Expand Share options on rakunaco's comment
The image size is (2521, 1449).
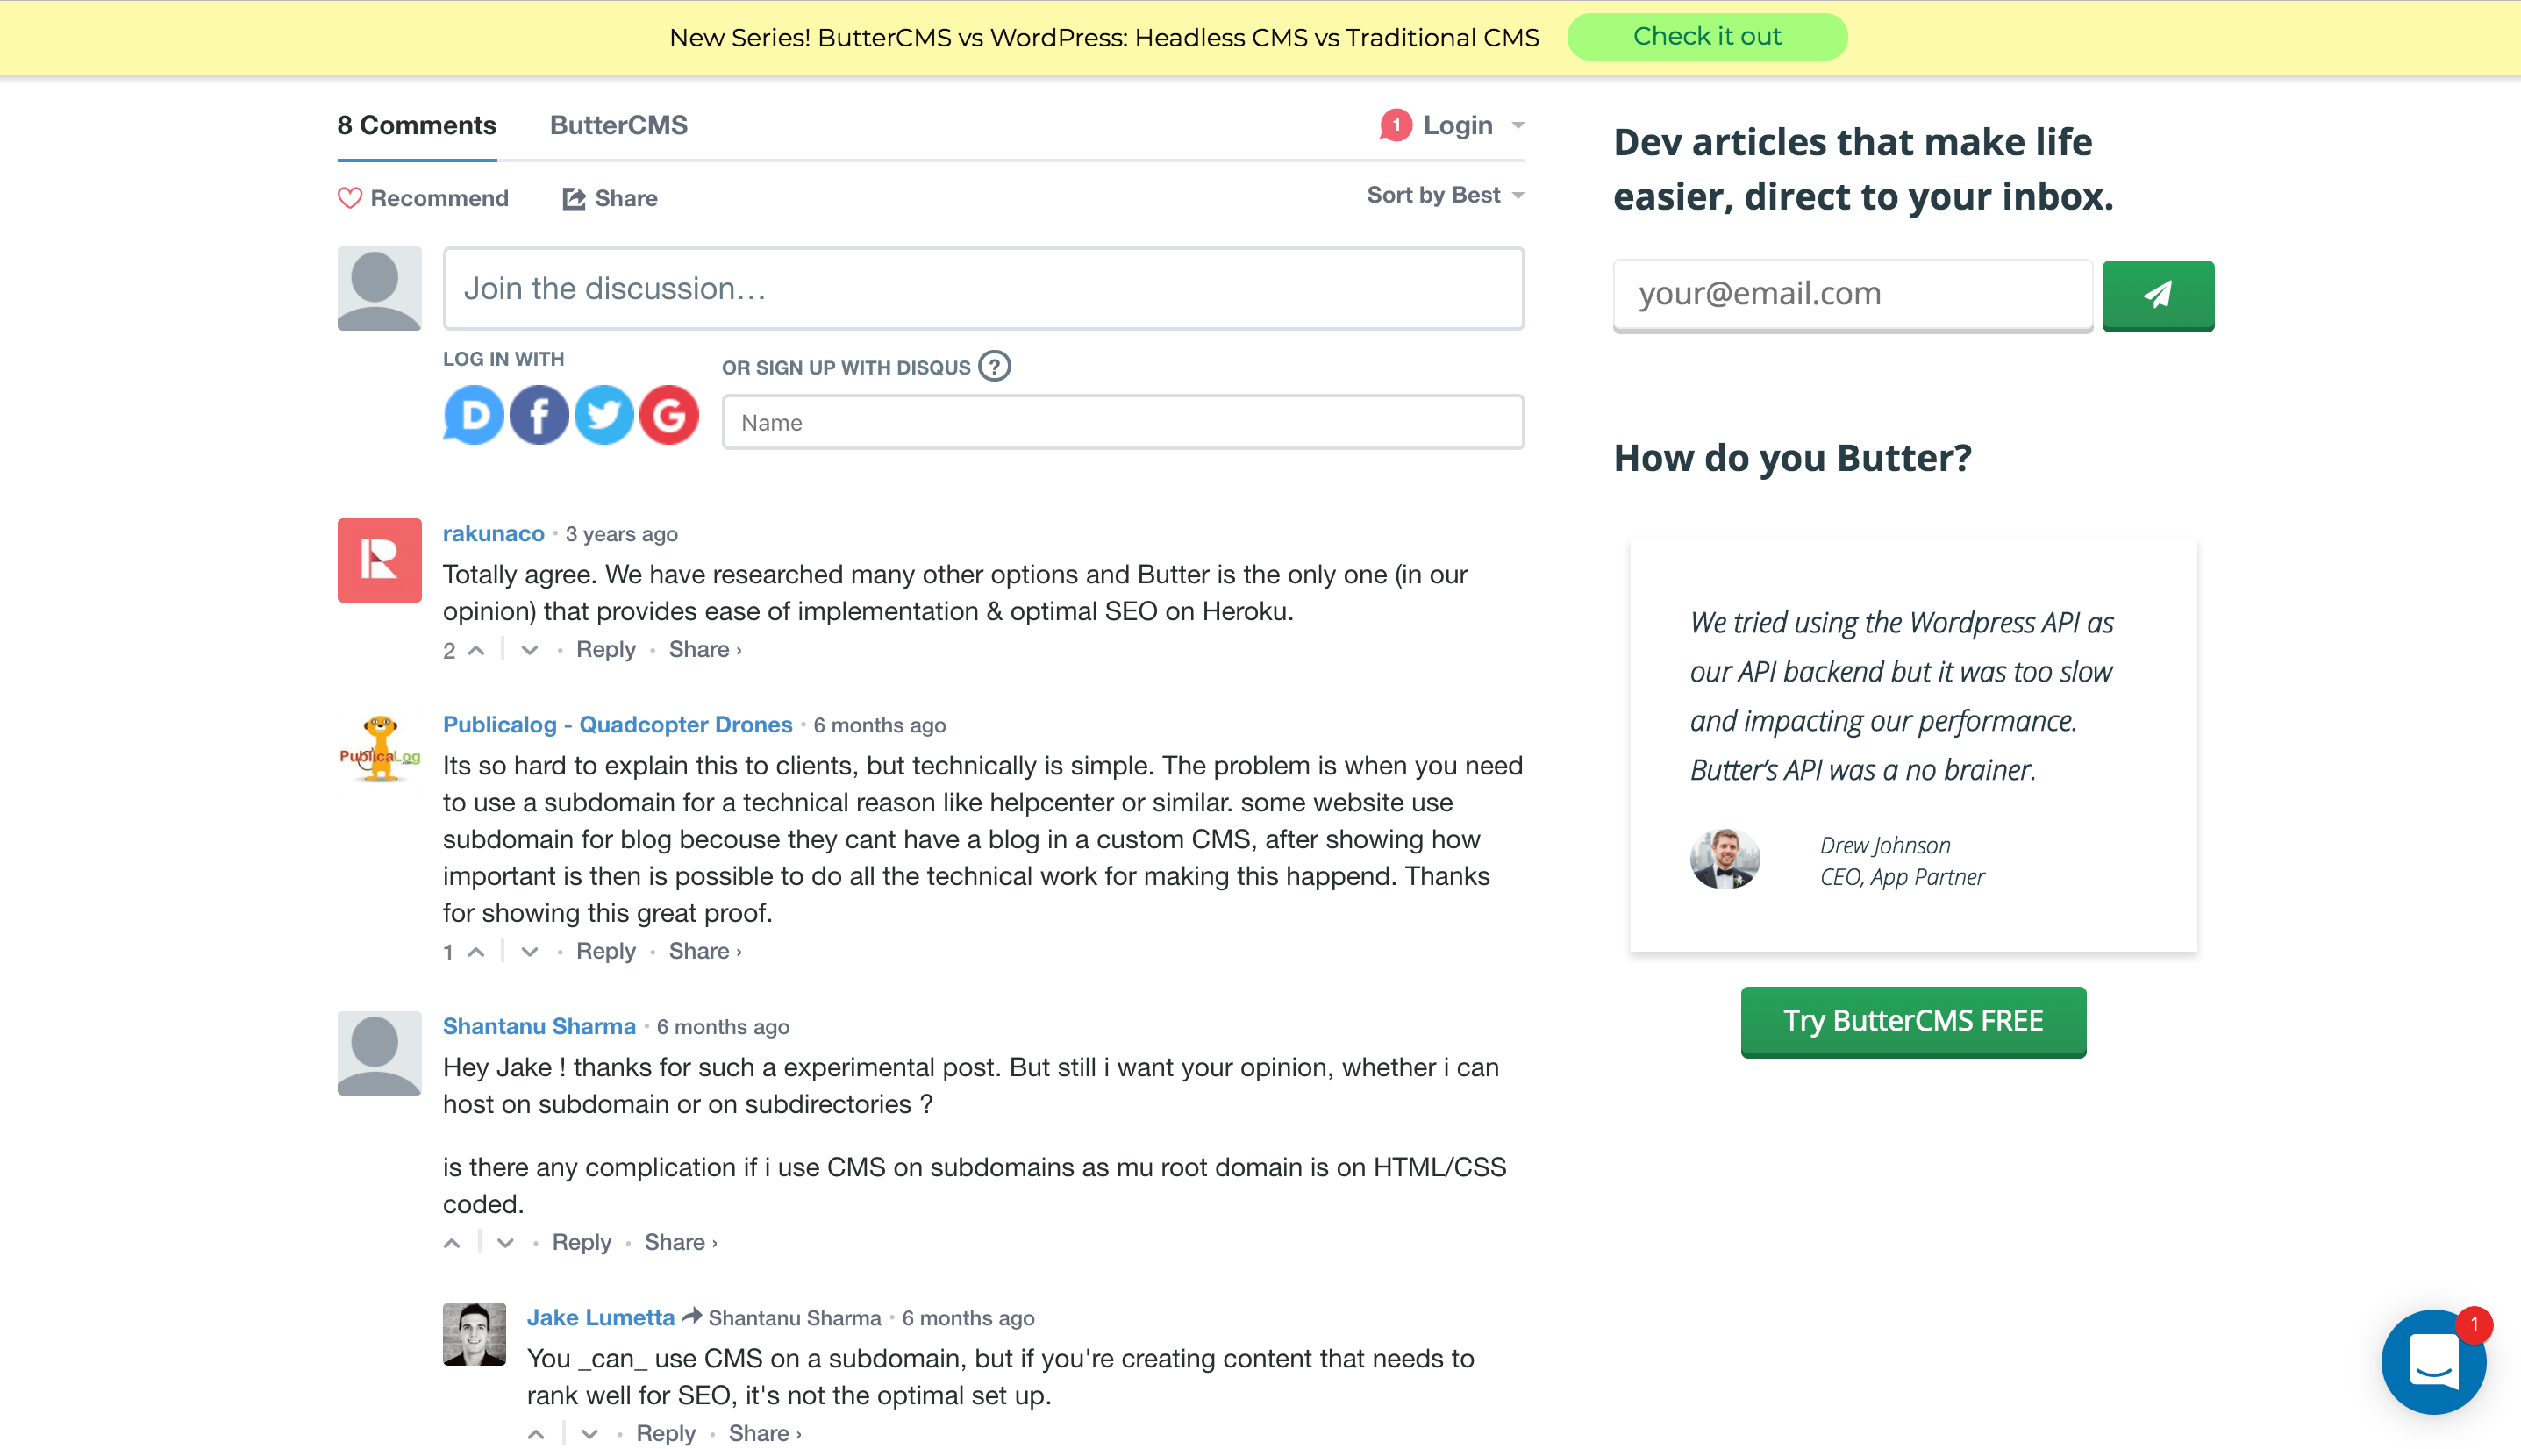704,650
